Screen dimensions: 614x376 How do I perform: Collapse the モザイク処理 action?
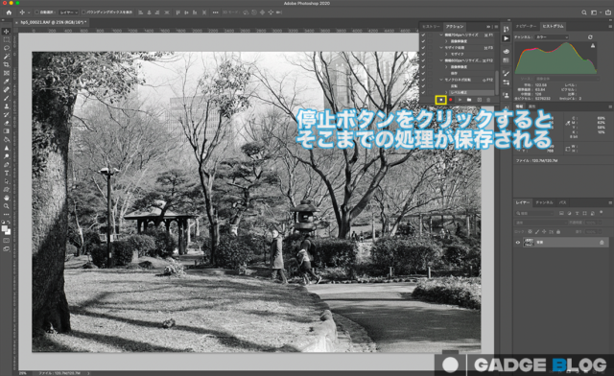pyautogui.click(x=441, y=48)
